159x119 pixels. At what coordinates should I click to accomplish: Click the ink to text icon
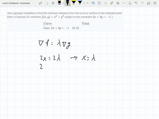[x=106, y=3]
